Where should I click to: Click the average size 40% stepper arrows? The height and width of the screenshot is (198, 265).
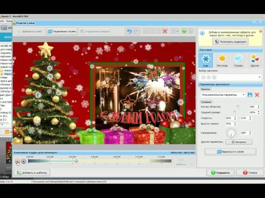[258, 113]
